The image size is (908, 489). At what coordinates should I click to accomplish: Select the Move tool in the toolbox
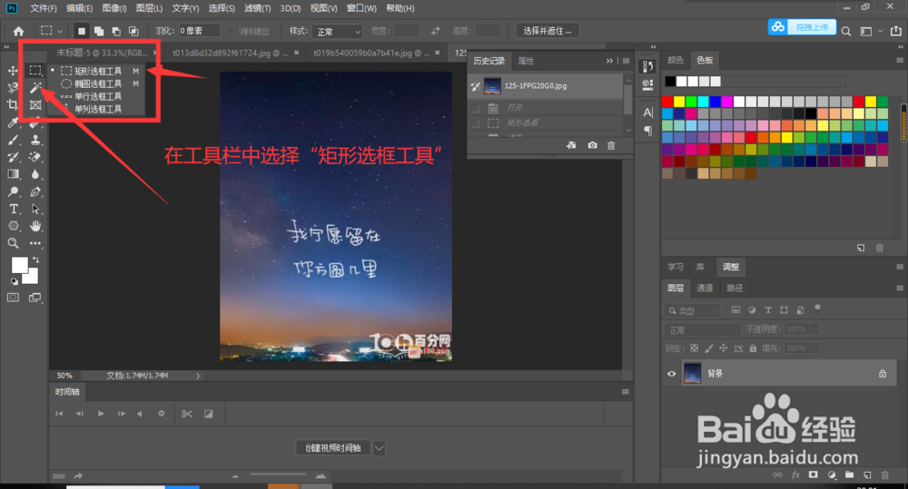tap(13, 71)
